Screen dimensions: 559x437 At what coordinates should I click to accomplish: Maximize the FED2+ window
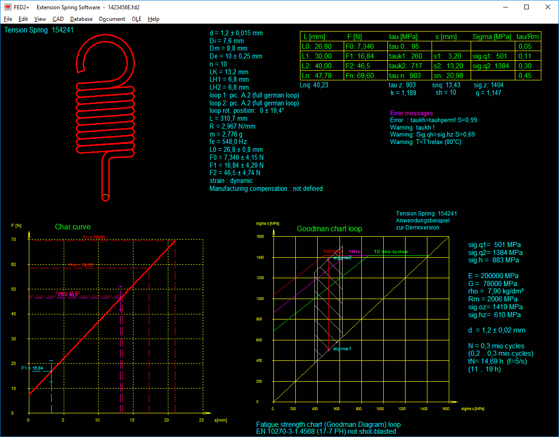[526, 7]
